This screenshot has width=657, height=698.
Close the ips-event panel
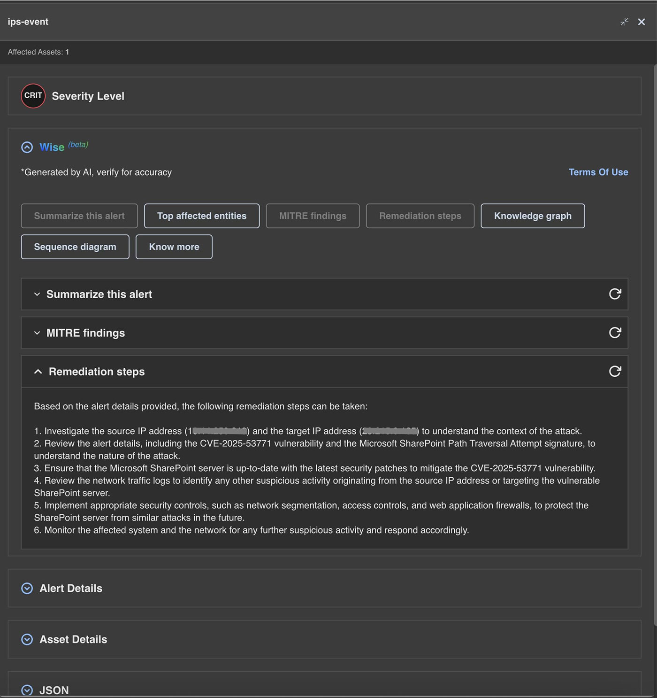[x=642, y=22]
